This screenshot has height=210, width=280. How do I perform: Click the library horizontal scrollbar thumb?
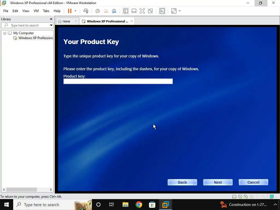tap(21, 190)
